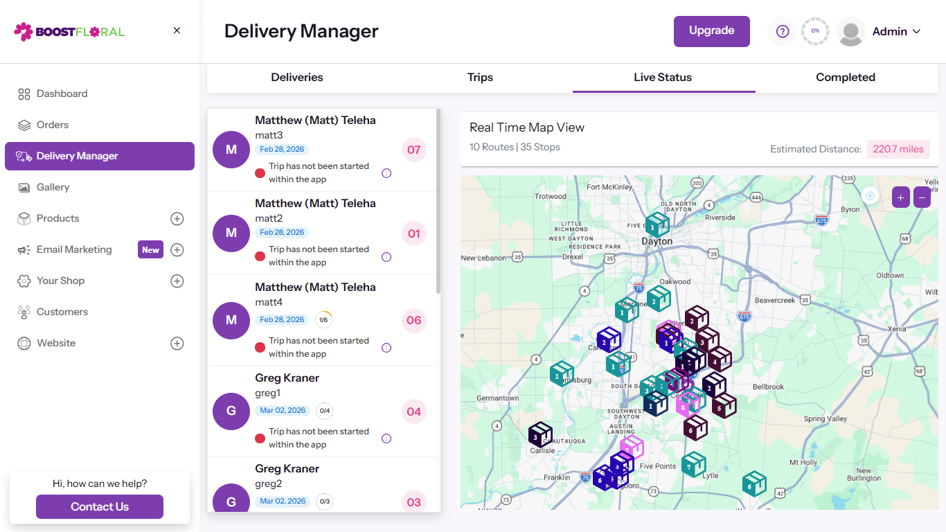
Task: Click the 07 stop badge on matt3
Action: point(414,150)
